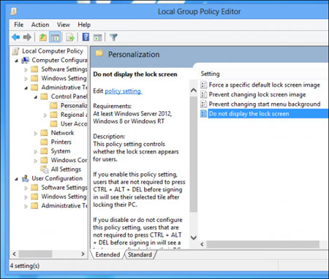Select Prevent changing lock screen image setting
329x279 pixels.
click(x=257, y=94)
